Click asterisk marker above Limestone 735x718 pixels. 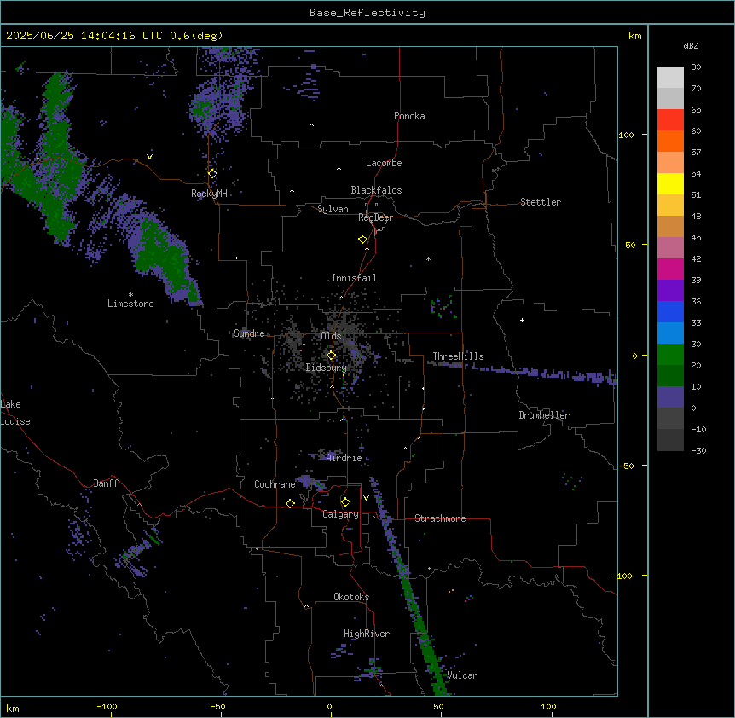[130, 295]
